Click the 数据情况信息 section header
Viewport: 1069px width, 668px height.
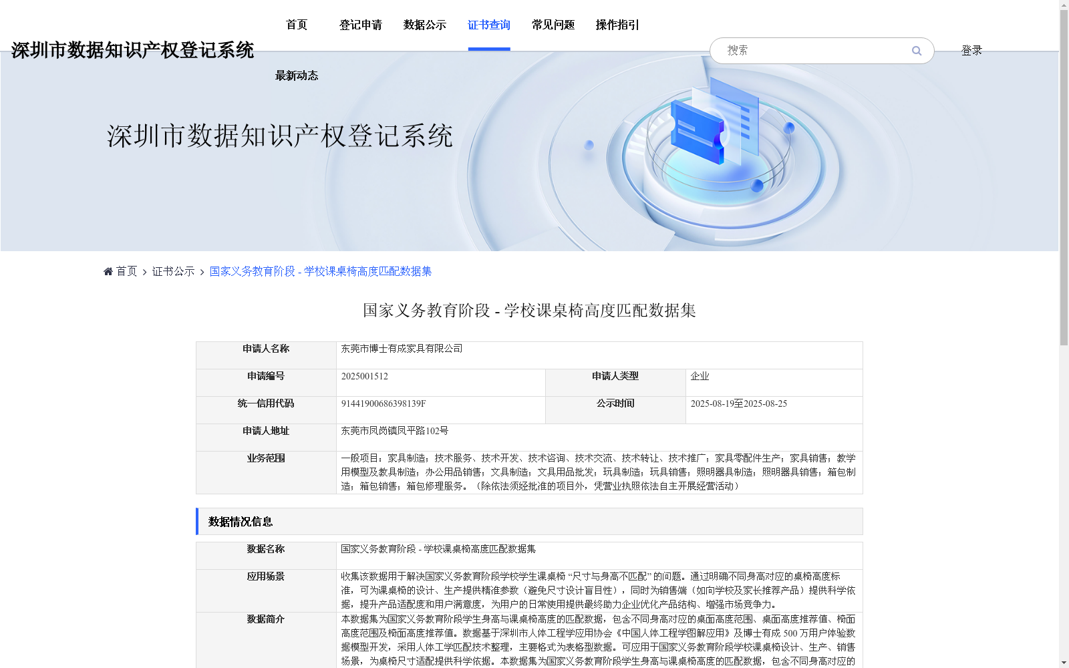tap(529, 522)
